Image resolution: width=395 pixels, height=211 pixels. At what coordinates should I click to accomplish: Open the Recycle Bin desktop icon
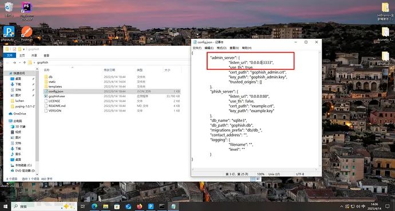9,9
